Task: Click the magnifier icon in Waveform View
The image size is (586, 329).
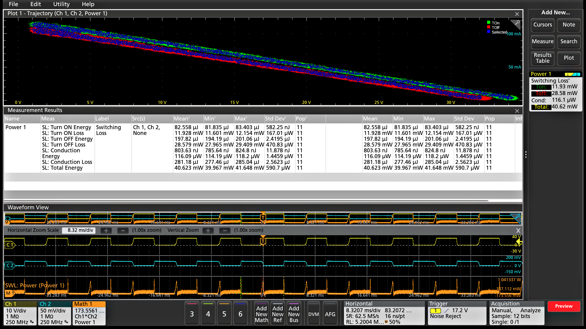Action: click(516, 218)
